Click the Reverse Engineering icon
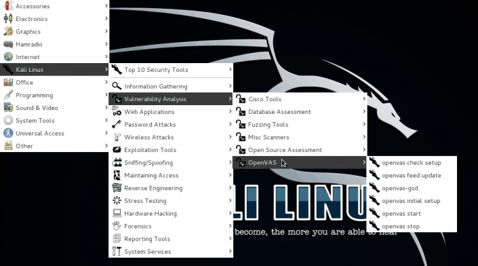 117,188
